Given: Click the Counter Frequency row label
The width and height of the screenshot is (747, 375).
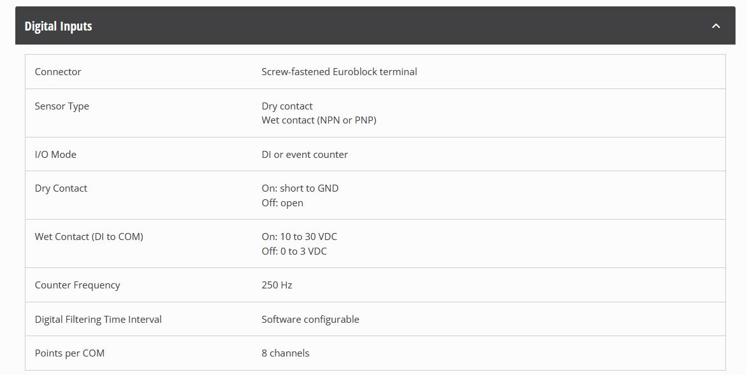Looking at the screenshot, I should (77, 285).
